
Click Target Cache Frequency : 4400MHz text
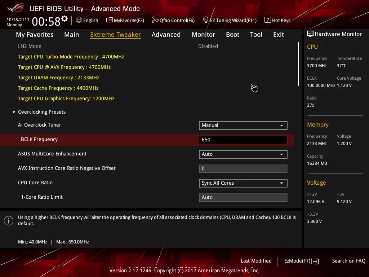58,88
